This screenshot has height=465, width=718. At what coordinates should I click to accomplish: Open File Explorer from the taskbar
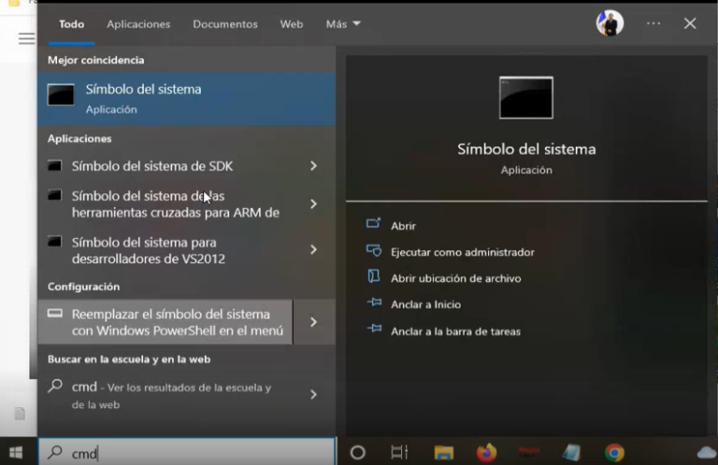[443, 453]
